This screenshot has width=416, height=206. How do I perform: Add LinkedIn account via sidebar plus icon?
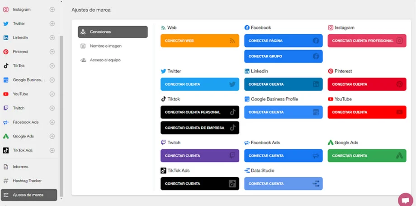coord(52,37)
